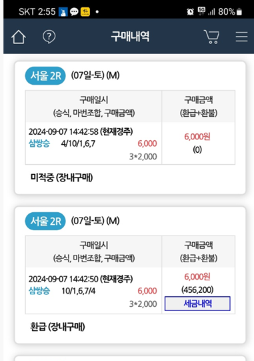Screen dimensions: 254x361
Task: Select the 4/10/1,6,7 horse combination
Action: [78, 143]
